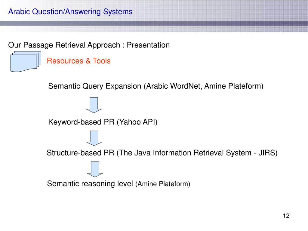Click the Semantic Query Expansion line
The height and width of the screenshot is (231, 308).
(x=156, y=86)
